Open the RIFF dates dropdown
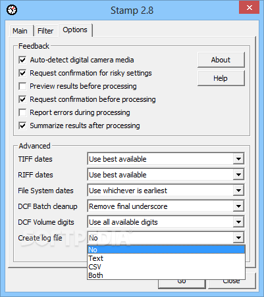Screen dimensions: 264x297 pos(238,175)
